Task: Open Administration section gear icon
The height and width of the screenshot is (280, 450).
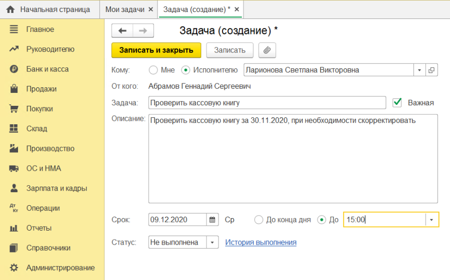Action: [14, 268]
